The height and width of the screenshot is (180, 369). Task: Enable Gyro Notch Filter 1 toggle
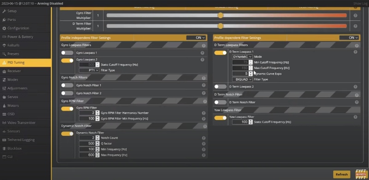click(67, 85)
